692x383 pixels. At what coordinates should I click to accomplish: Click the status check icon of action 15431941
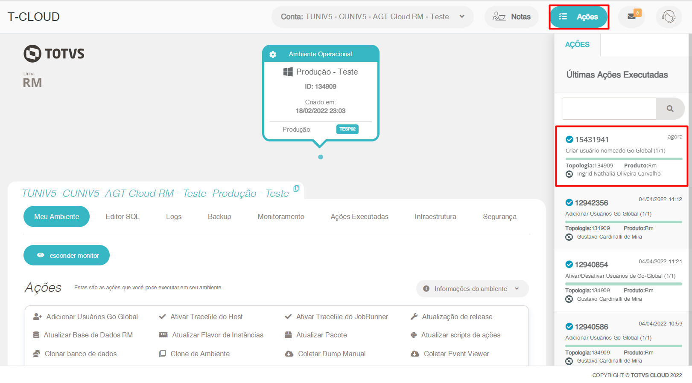569,139
